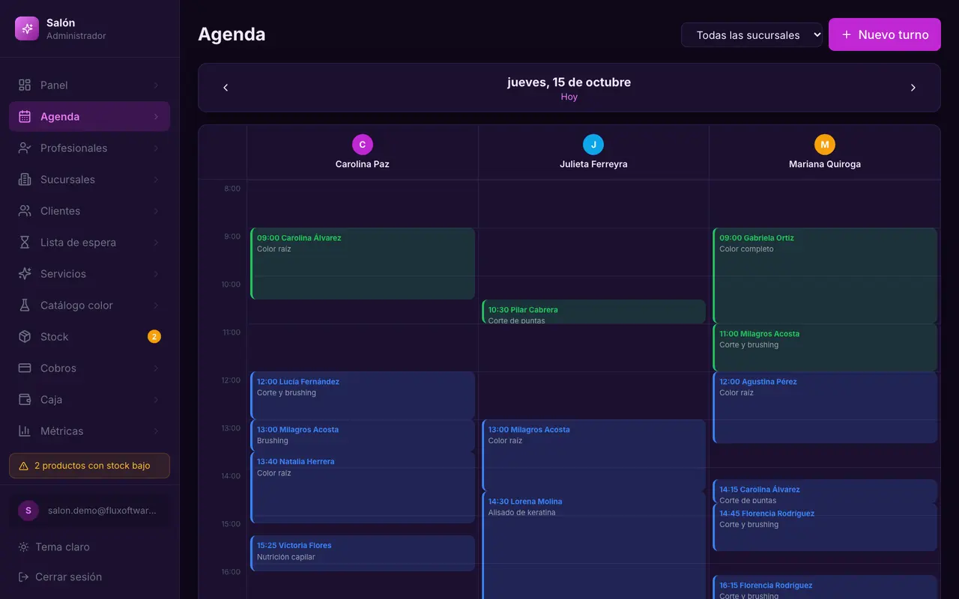Click the Cobros card icon
This screenshot has height=599, width=959.
(25, 368)
